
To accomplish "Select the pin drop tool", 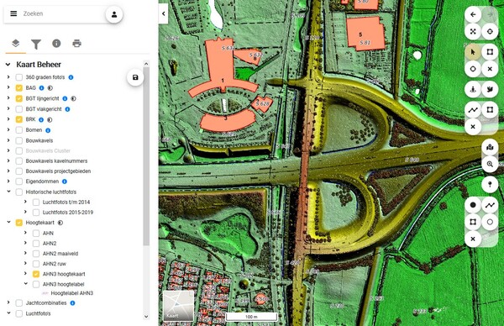I will pyautogui.click(x=490, y=184).
